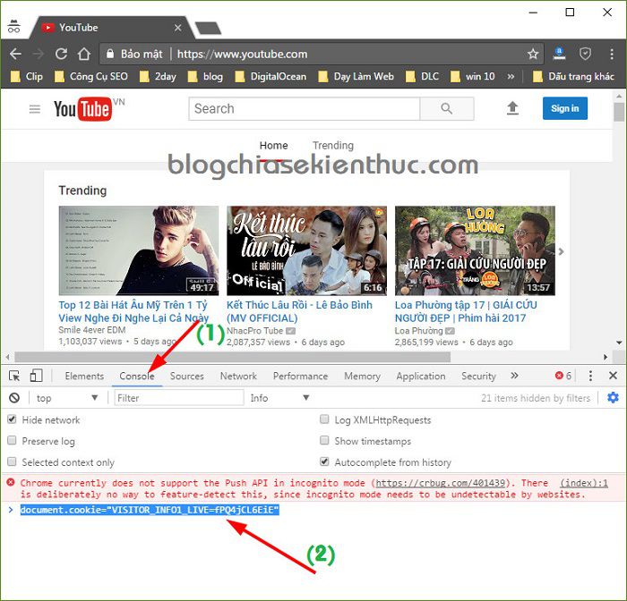
Task: Open the DigitalOcean bookmark folder
Action: (x=271, y=76)
